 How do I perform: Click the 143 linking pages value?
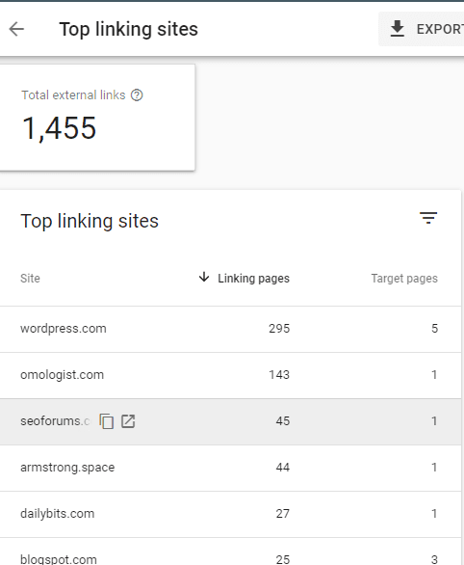tap(279, 375)
